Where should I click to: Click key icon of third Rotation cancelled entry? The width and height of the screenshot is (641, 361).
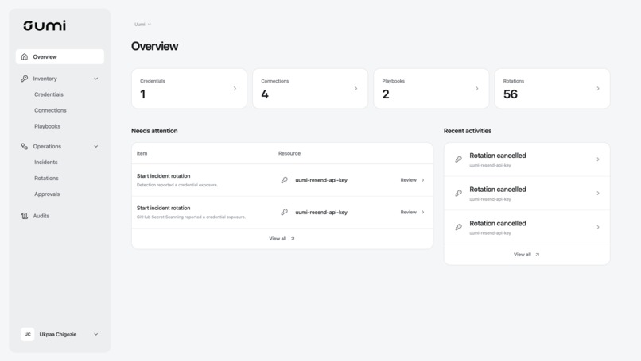[x=459, y=227]
